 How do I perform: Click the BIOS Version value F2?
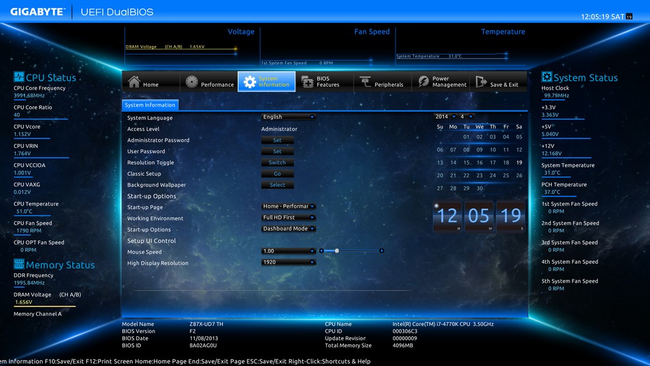(193, 331)
